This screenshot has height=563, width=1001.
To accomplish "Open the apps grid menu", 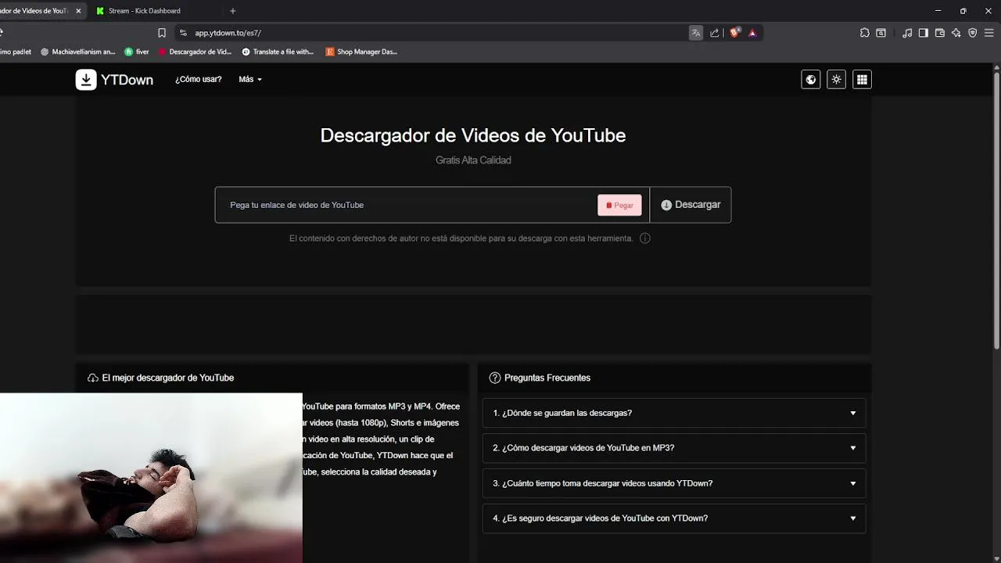I will (x=862, y=79).
